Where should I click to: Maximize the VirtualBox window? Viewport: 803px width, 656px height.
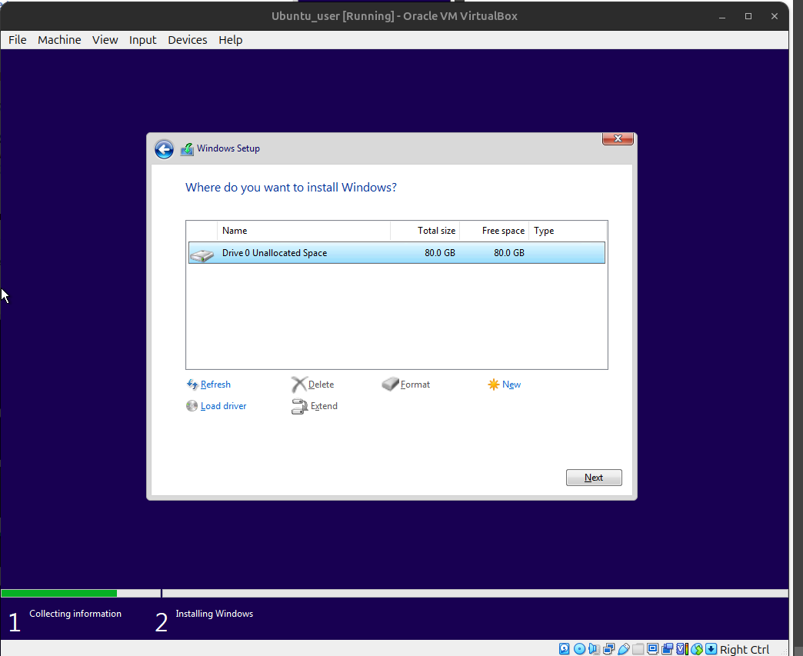(748, 16)
